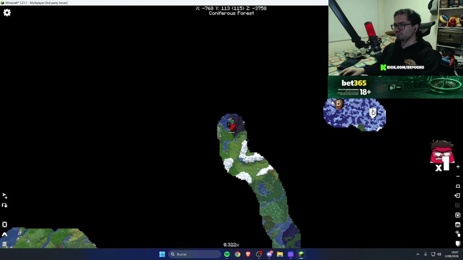The height and width of the screenshot is (260, 463).
Task: Zoom out with the minus icon
Action: pos(458,176)
